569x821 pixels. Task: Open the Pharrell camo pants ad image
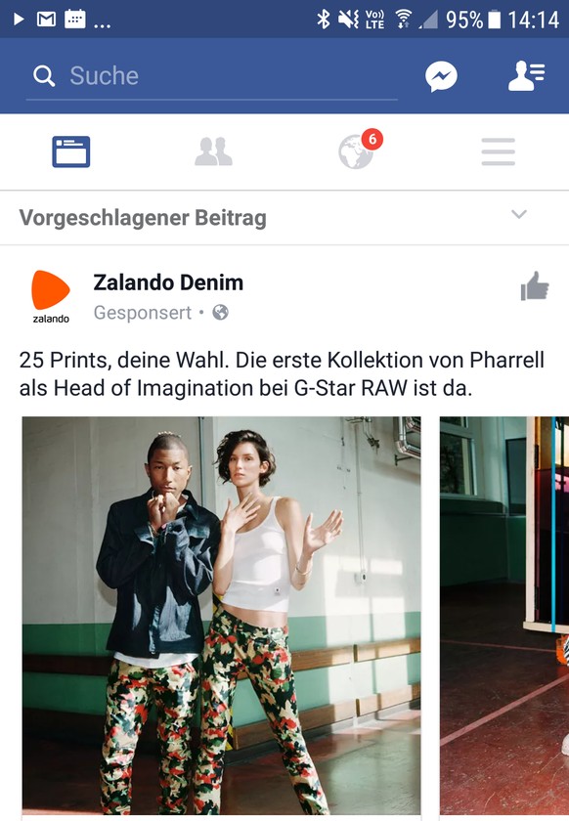(221, 615)
